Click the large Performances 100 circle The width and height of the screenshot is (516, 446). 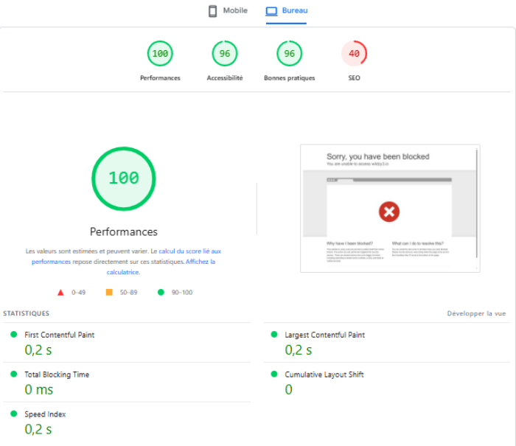(x=123, y=178)
